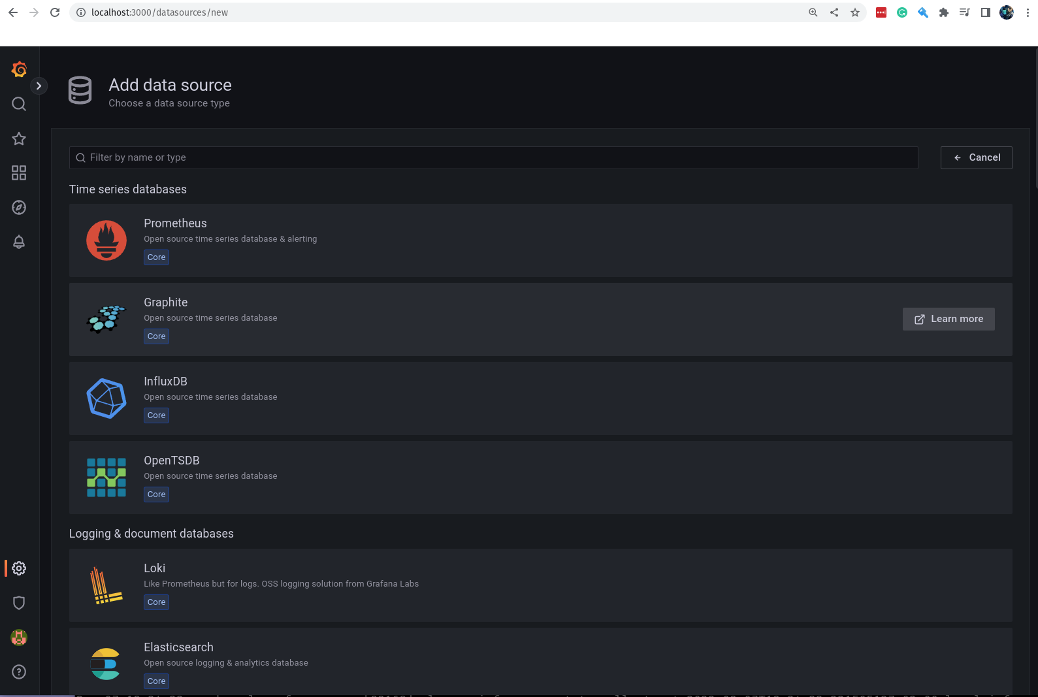Click the Add data source page title
Viewport: 1038px width, 697px height.
pos(170,85)
